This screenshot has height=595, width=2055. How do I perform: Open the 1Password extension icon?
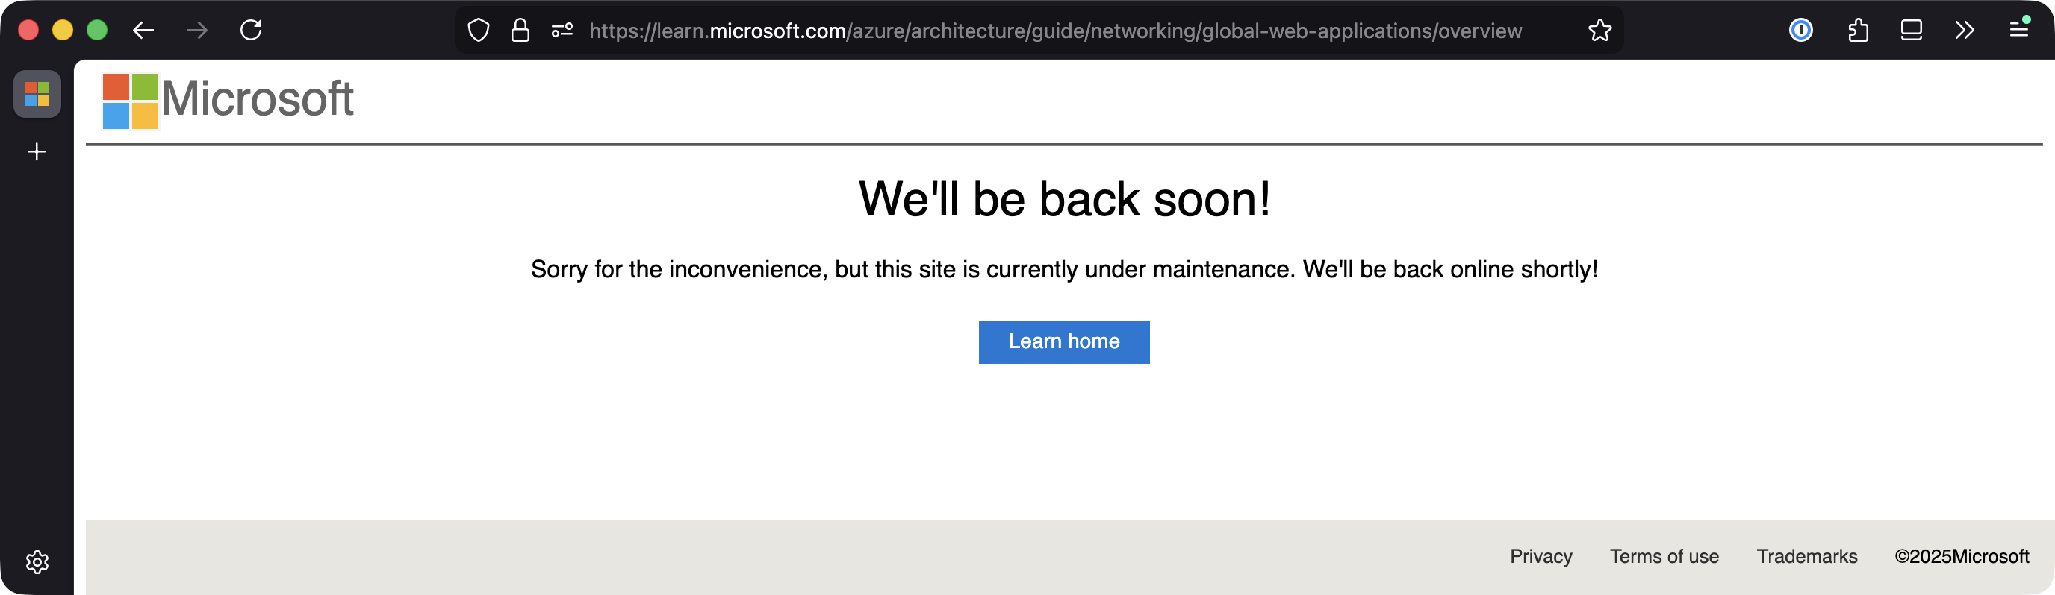[1800, 31]
